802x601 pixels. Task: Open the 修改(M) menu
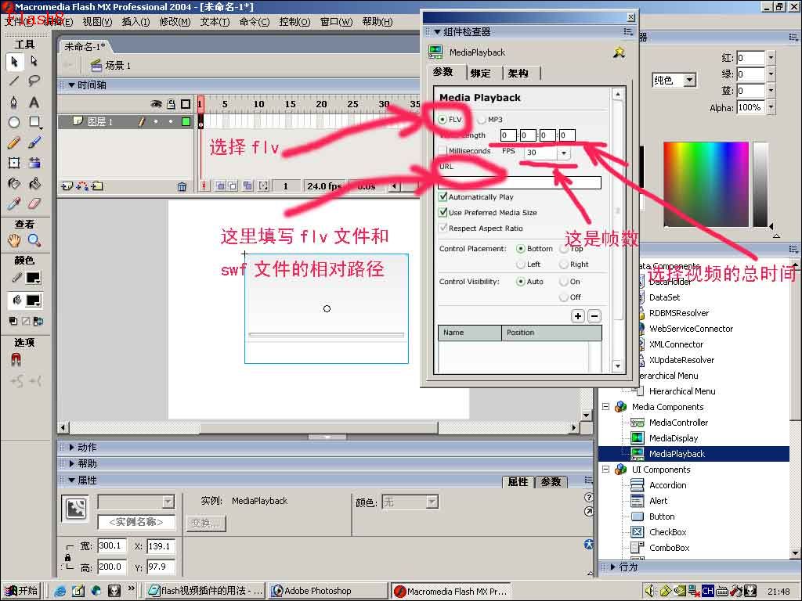pos(175,21)
